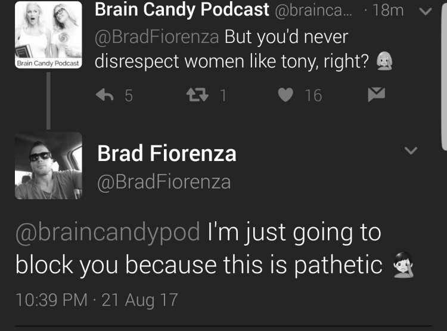Open the @braincandypod mention link
Image resolution: width=447 pixels, height=331 pixels.
108,233
